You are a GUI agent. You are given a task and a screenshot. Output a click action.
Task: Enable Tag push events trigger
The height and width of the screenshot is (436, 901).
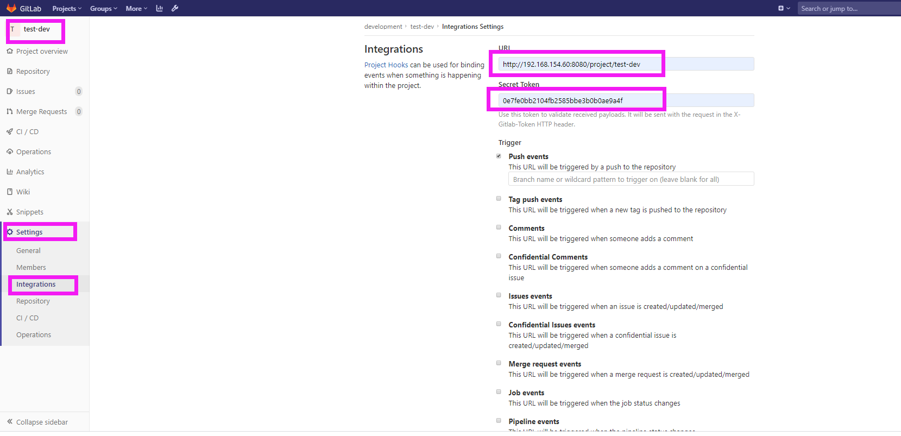coord(499,199)
